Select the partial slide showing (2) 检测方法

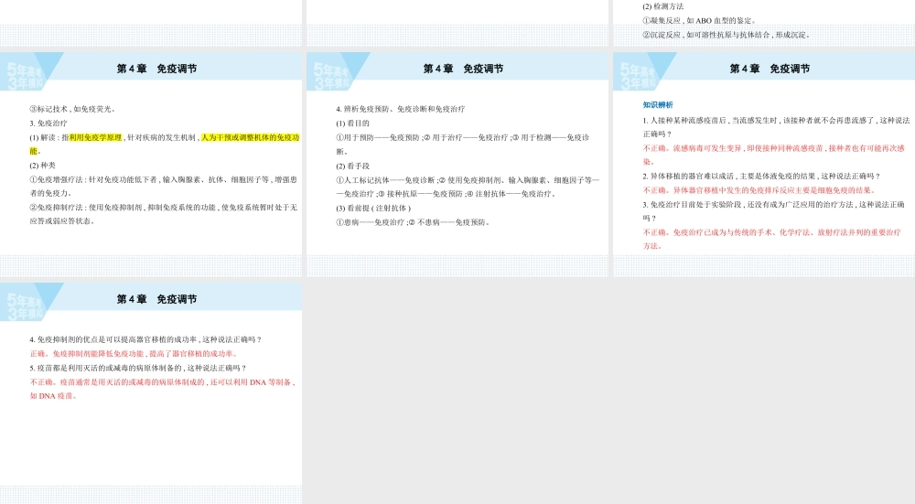coord(764,23)
